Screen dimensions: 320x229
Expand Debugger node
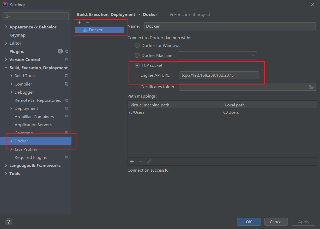(x=11, y=92)
